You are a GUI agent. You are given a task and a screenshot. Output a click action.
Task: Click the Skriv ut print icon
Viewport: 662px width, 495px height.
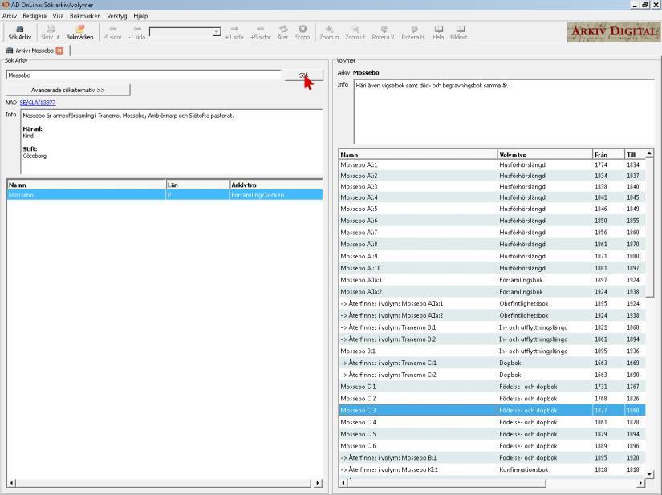[x=51, y=33]
